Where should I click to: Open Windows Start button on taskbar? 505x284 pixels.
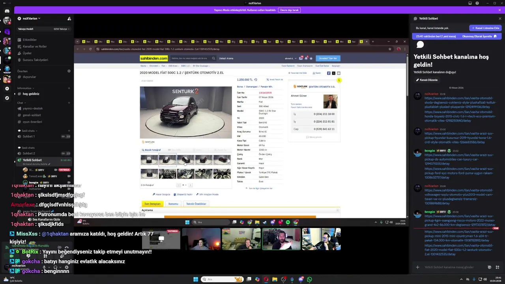point(195,279)
